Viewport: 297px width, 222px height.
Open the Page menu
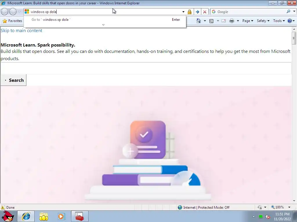pos(248,21)
